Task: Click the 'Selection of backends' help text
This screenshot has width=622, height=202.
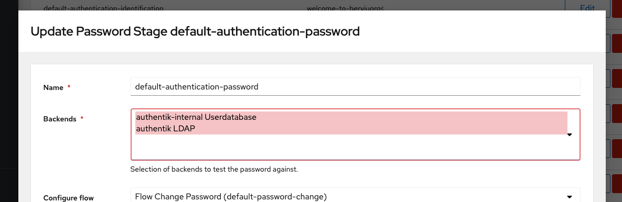Action: tap(214, 169)
